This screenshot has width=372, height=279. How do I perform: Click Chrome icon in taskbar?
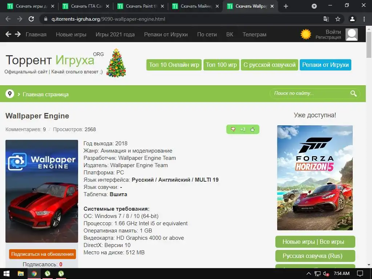[34, 274]
